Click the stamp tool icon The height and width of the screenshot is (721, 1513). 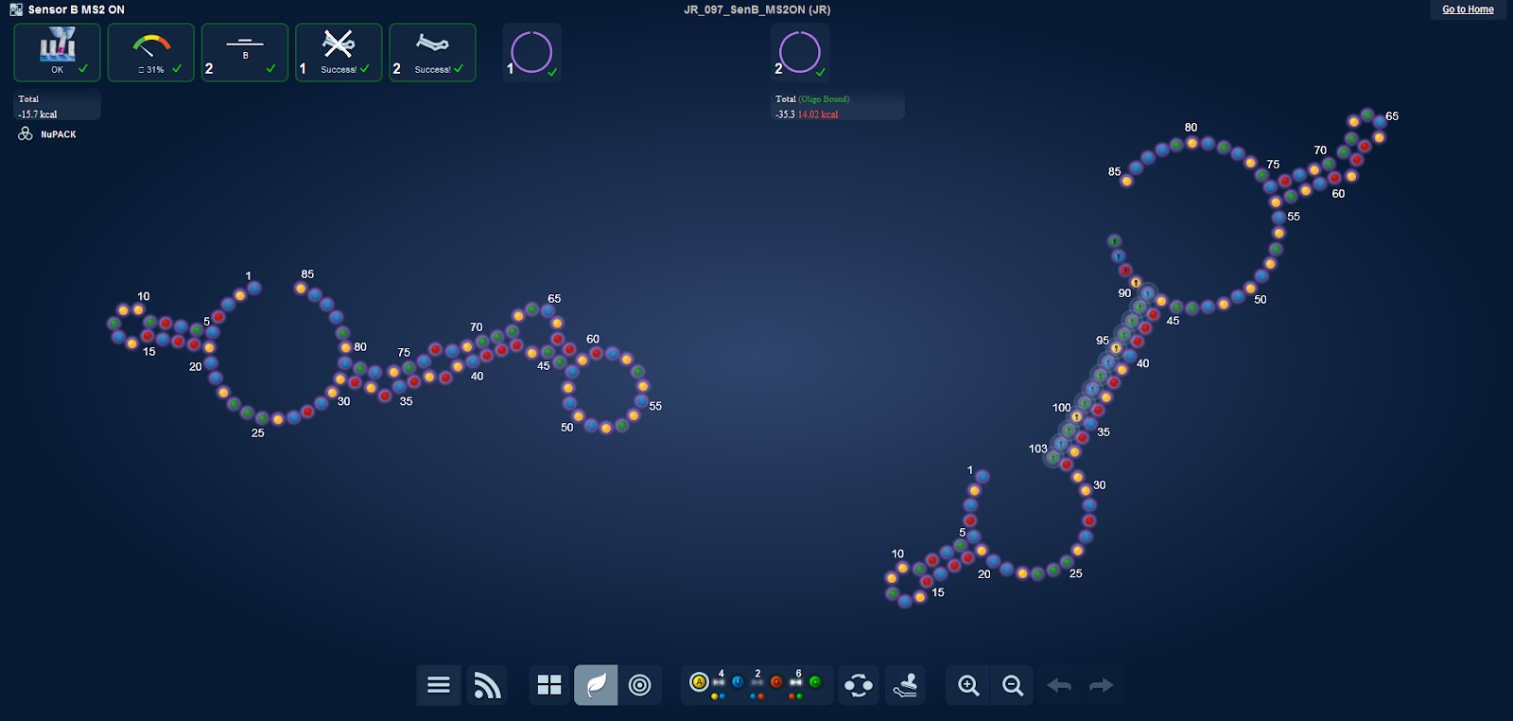pos(905,685)
